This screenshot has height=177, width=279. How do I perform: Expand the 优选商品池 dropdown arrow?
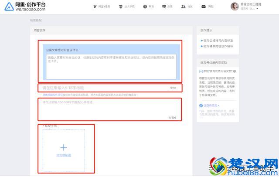pyautogui.click(x=218, y=106)
